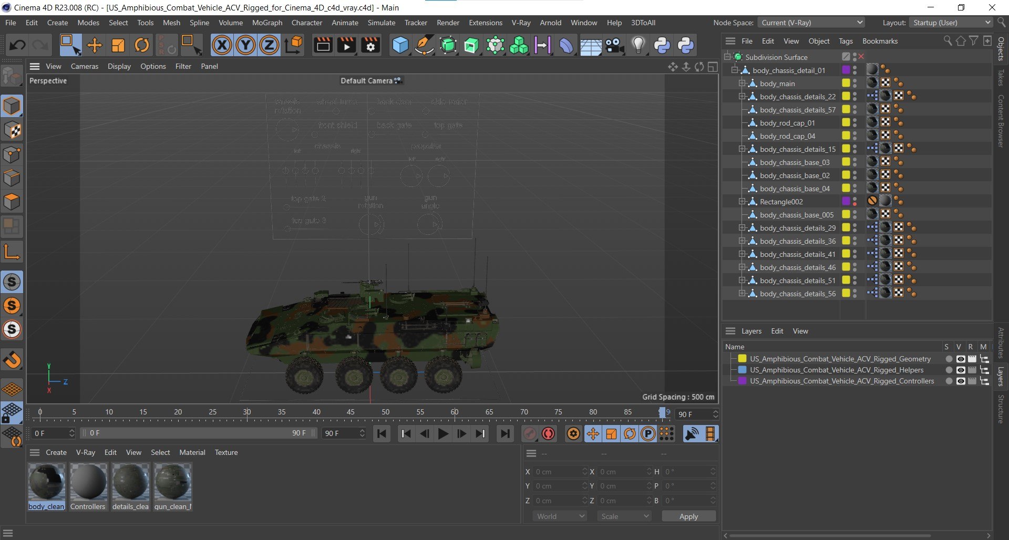Switch to Polygons mode
The image size is (1009, 540).
pos(12,202)
